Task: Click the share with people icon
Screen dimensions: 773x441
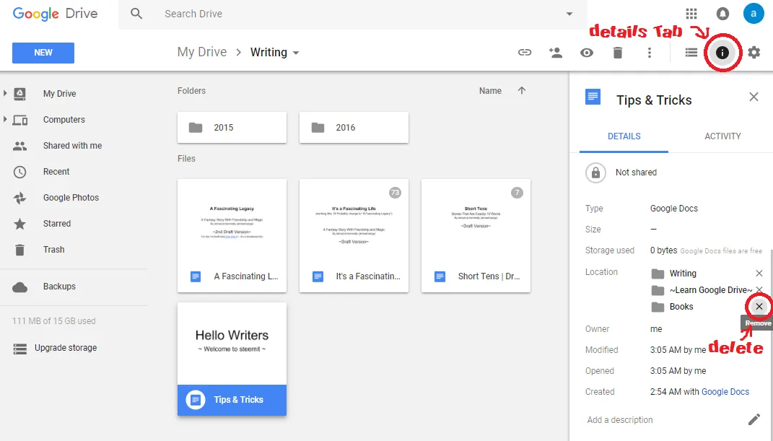Action: tap(556, 52)
